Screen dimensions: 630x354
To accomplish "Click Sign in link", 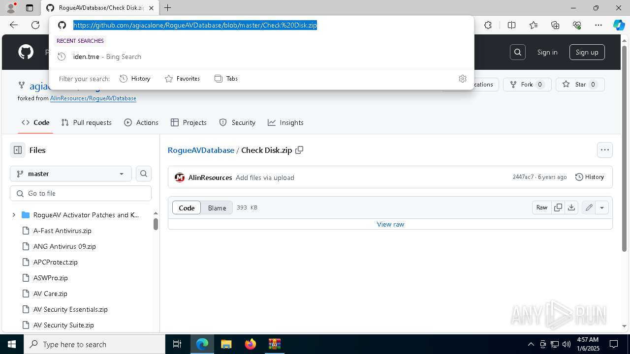I will point(547,52).
